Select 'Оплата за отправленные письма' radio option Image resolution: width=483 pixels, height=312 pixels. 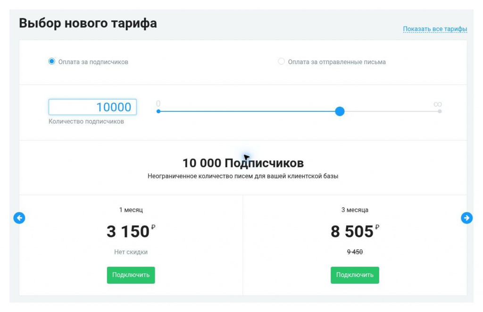[281, 61]
